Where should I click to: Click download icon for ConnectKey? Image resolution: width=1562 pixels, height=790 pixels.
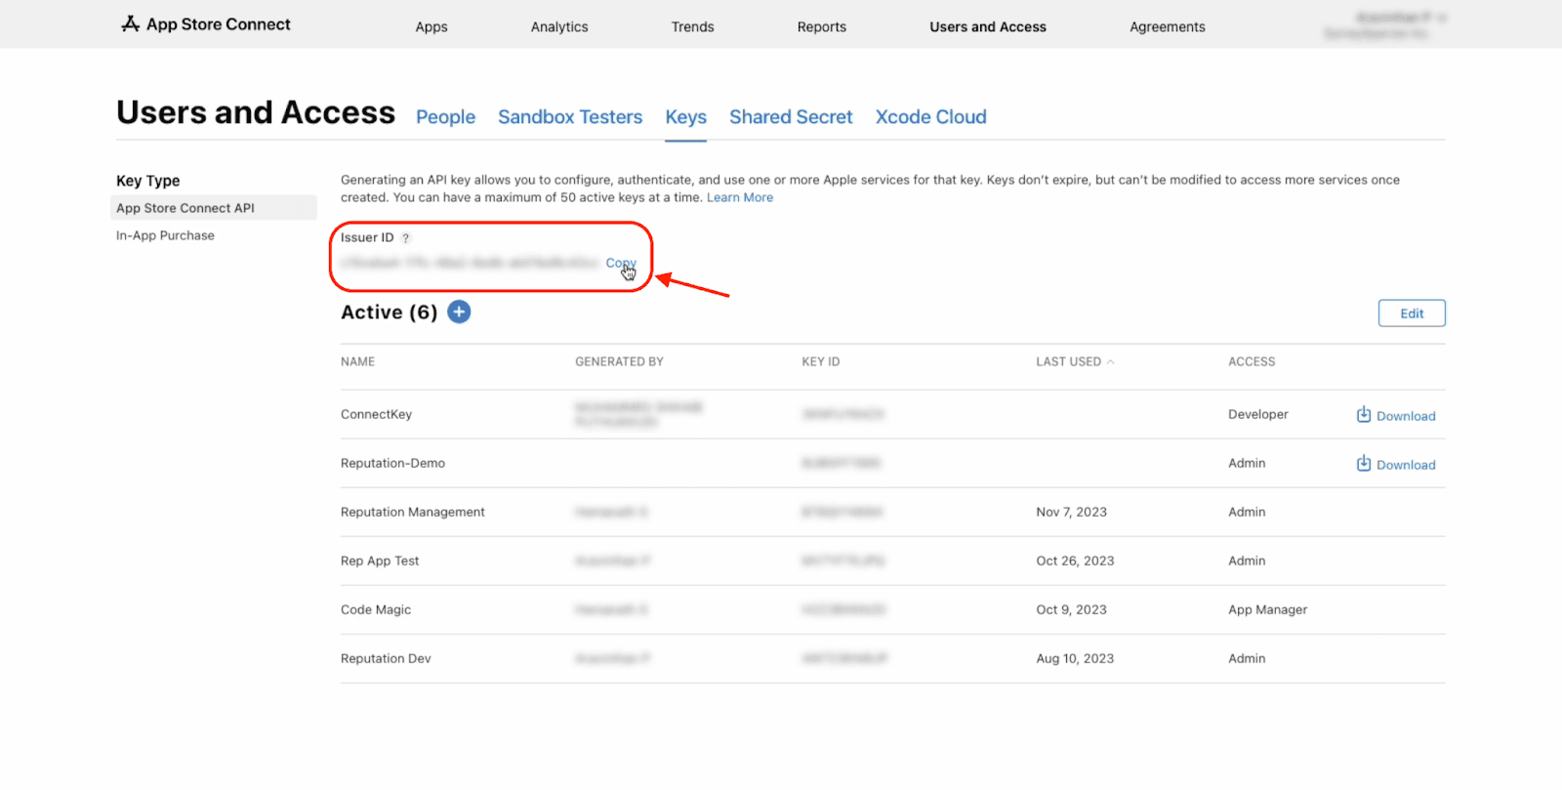pyautogui.click(x=1364, y=415)
